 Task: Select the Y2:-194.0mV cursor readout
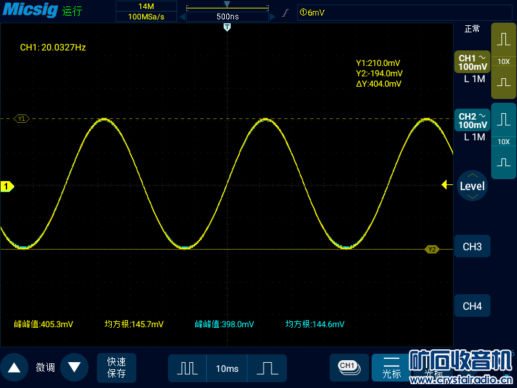click(379, 73)
